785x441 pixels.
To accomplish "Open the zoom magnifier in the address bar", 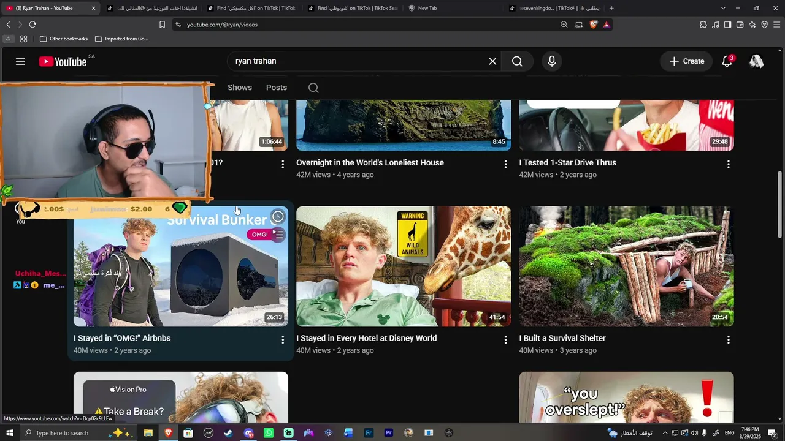I will [564, 24].
